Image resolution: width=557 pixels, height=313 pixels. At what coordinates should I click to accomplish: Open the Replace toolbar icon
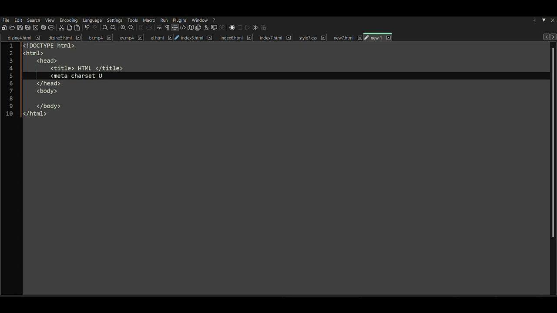113,27
